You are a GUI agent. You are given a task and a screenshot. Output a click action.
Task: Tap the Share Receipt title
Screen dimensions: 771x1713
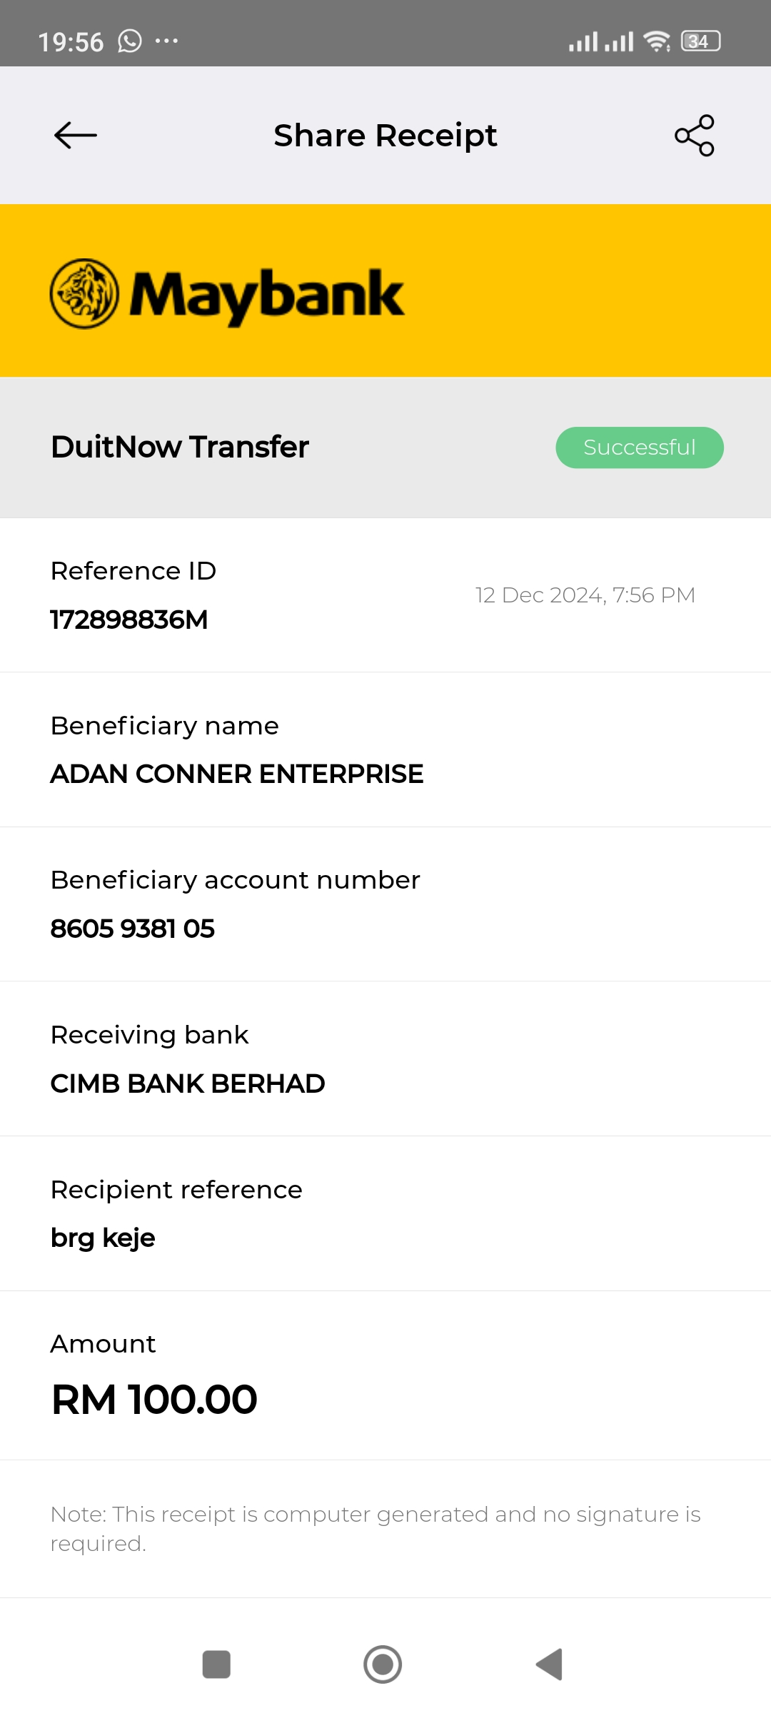[x=385, y=136]
